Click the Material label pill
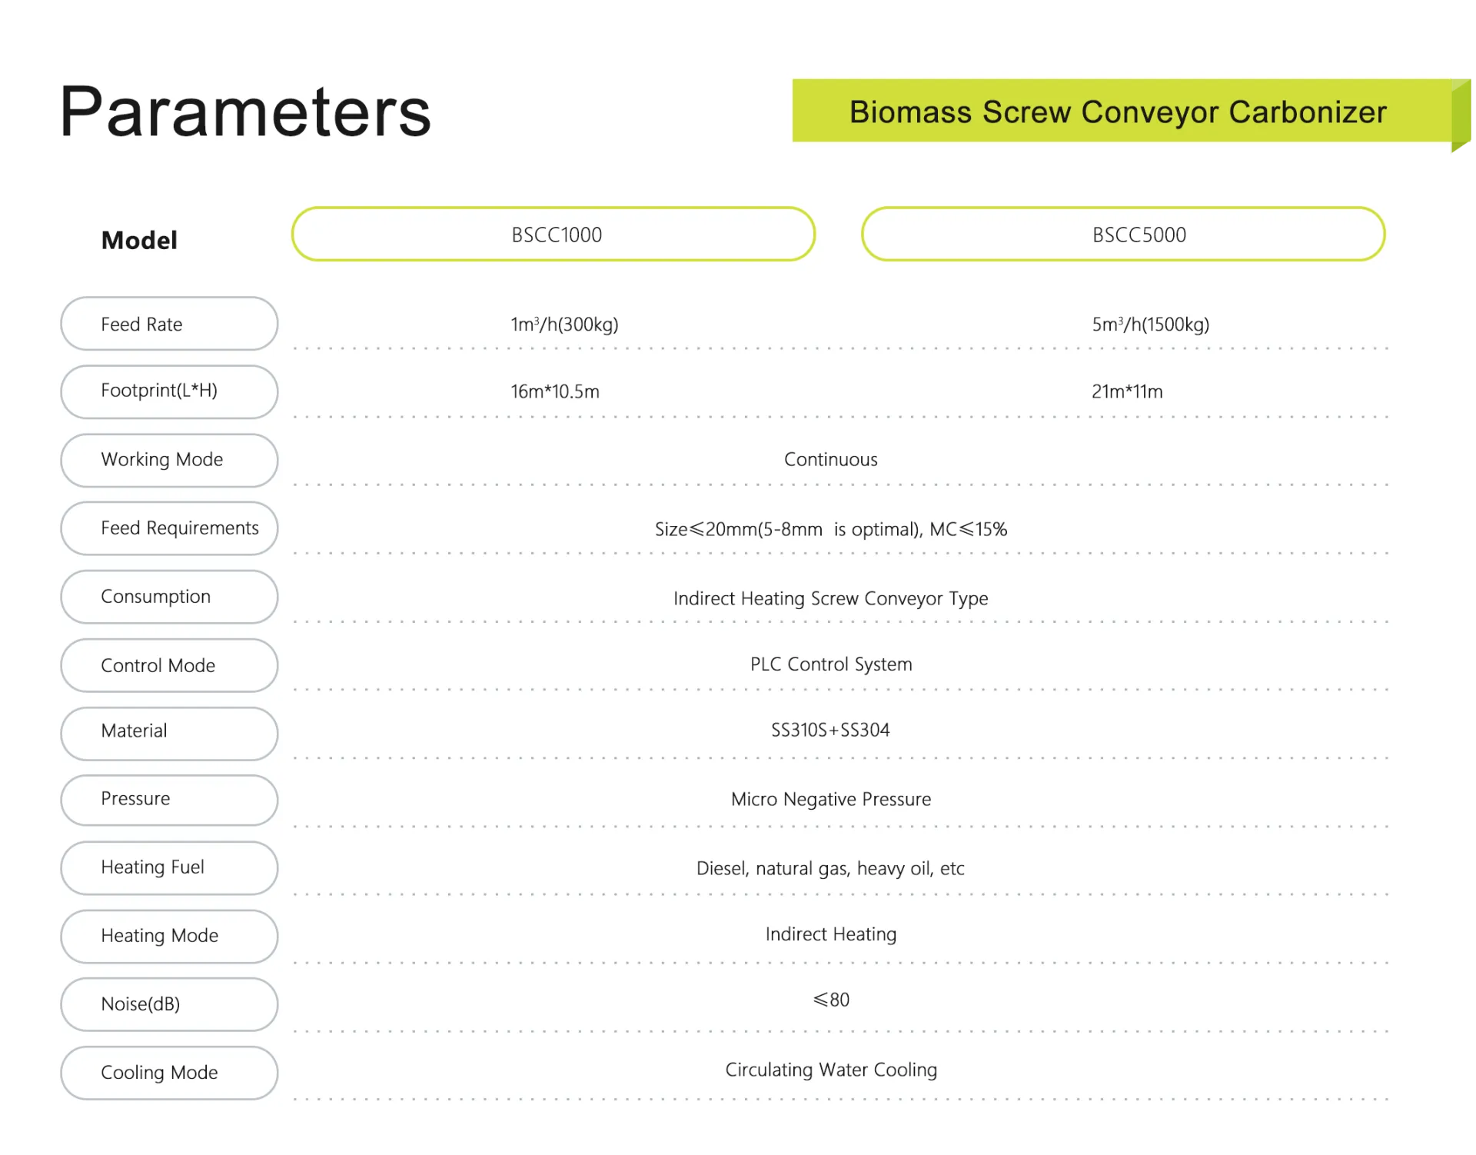1476x1155 pixels. tap(169, 733)
